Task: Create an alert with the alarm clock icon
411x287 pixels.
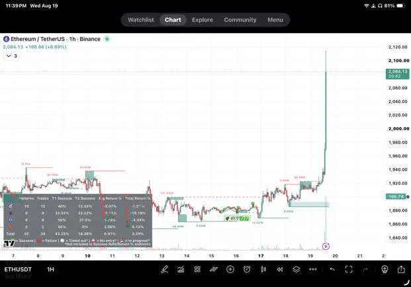Action: [x=247, y=269]
